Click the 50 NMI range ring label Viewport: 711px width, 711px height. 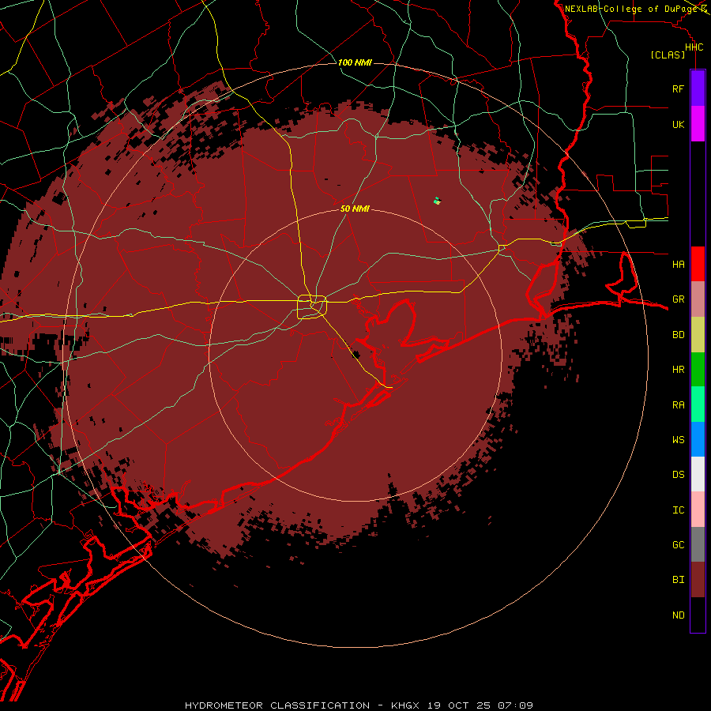pos(355,209)
